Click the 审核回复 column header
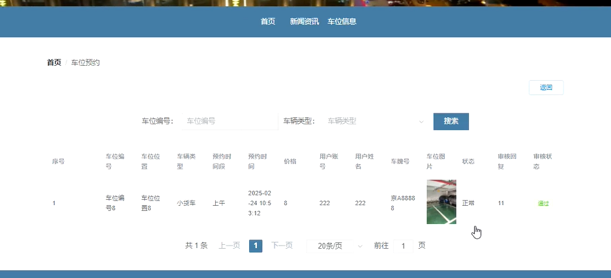The image size is (611, 278). (x=507, y=161)
